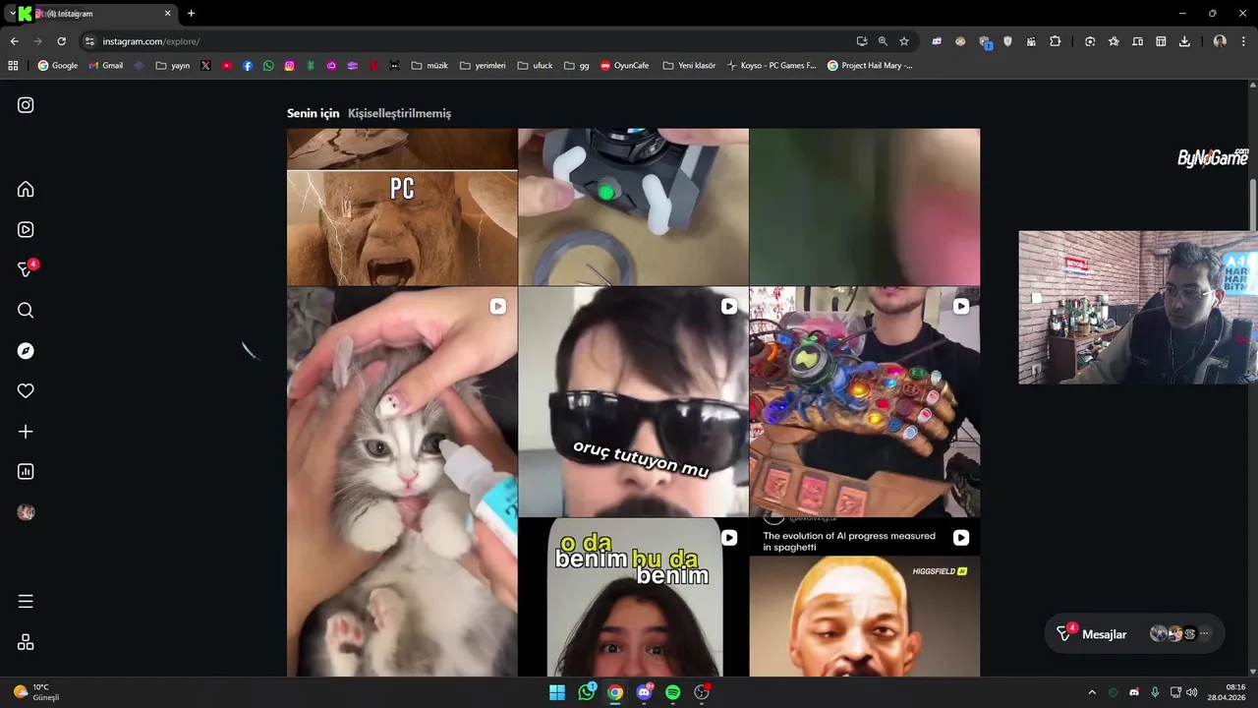The height and width of the screenshot is (708, 1258).
Task: Open the Gmail bookmark
Action: [106, 66]
